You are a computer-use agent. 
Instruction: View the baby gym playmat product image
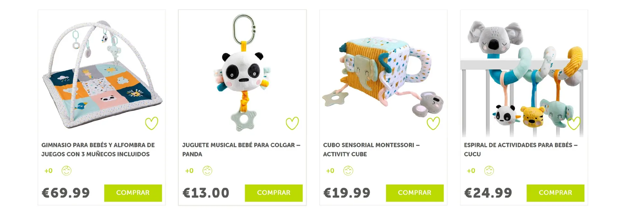[102, 73]
